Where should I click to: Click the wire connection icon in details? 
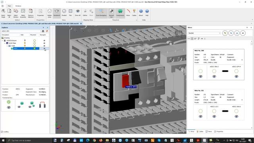[42, 105]
